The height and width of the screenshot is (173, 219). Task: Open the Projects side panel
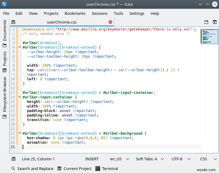(5, 62)
